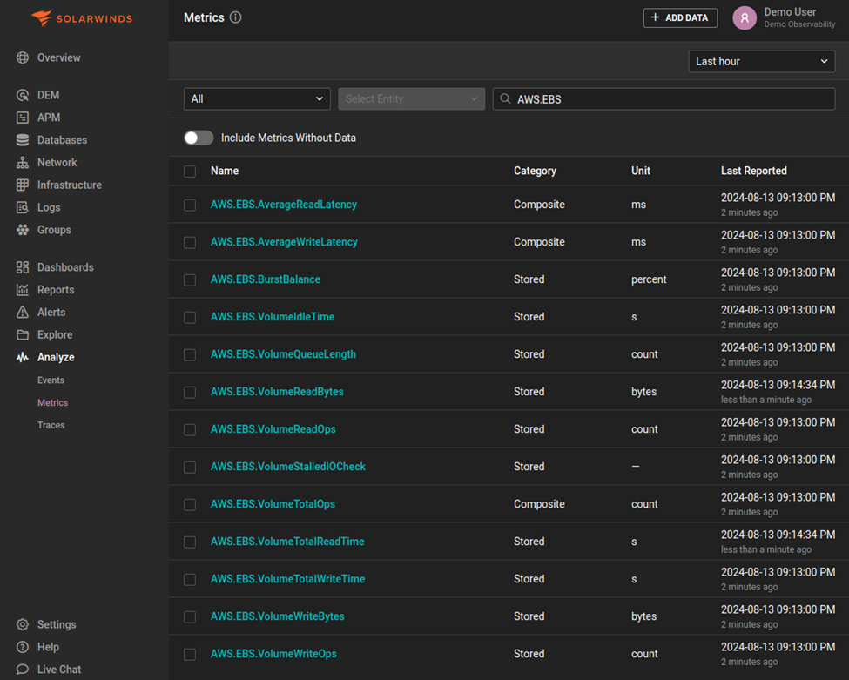Screen dimensions: 849x680
Task: Click the Infrastructure grid icon
Action: [22, 185]
